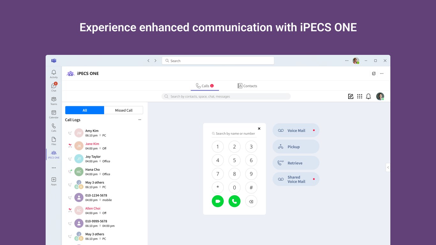Screen dimensions: 436x245
Task: Click the Teams search box
Action: (x=218, y=61)
